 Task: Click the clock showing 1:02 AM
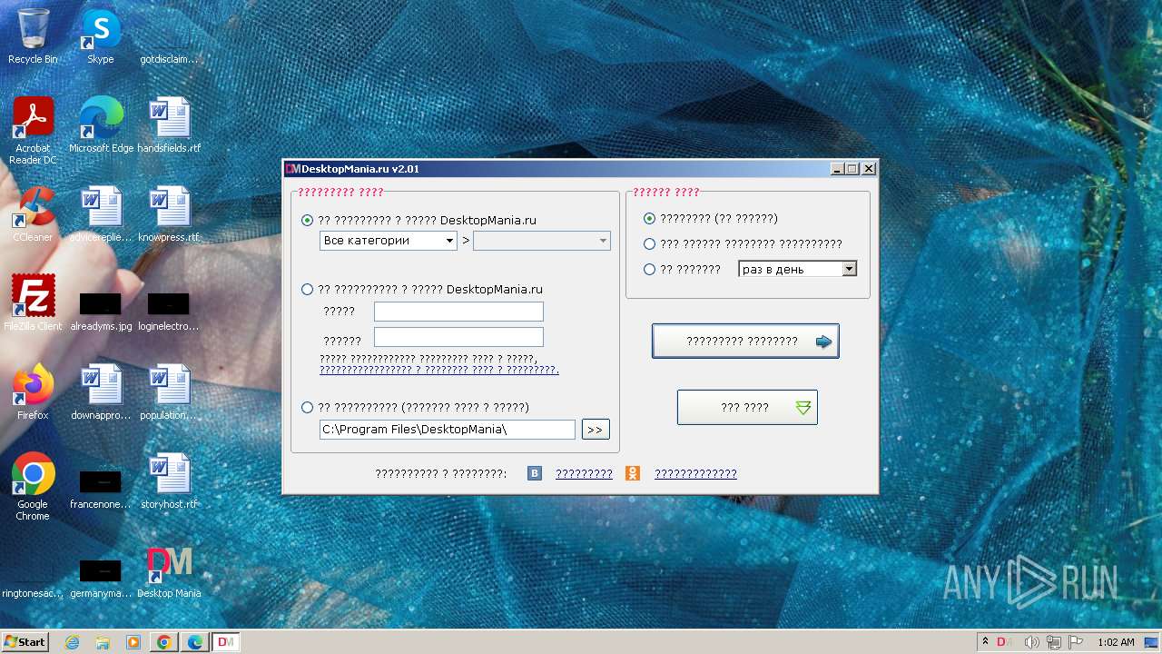point(1116,642)
